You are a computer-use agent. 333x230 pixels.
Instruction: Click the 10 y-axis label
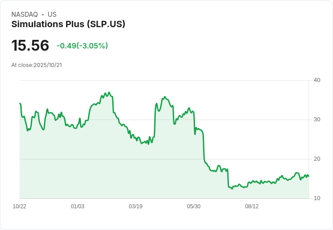[317, 198]
